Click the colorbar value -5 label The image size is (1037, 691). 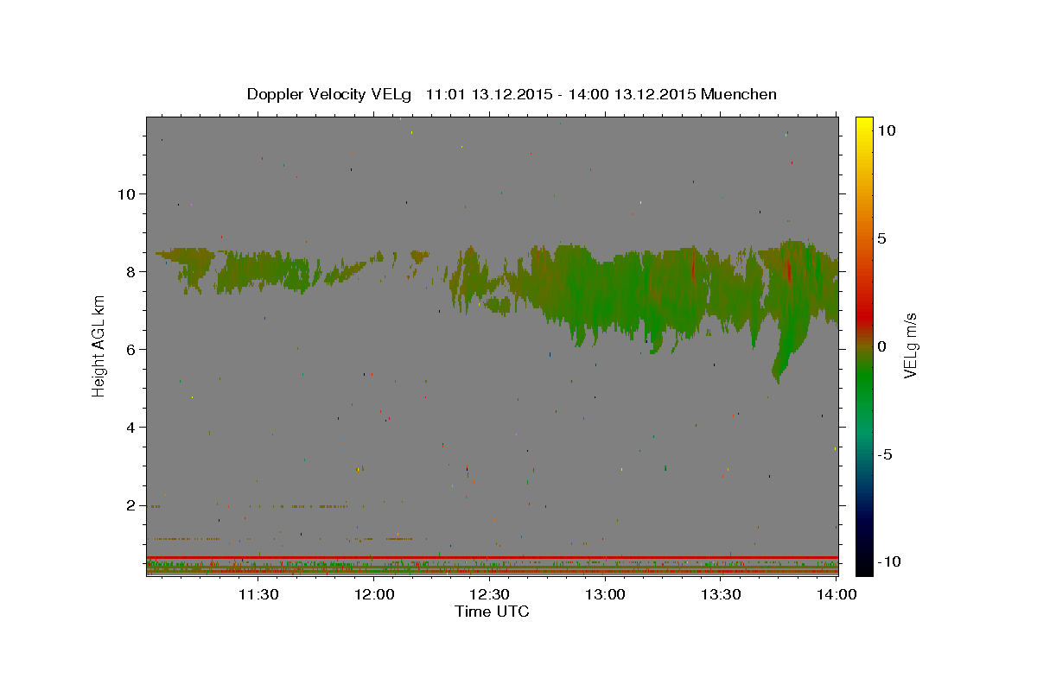pyautogui.click(x=887, y=454)
